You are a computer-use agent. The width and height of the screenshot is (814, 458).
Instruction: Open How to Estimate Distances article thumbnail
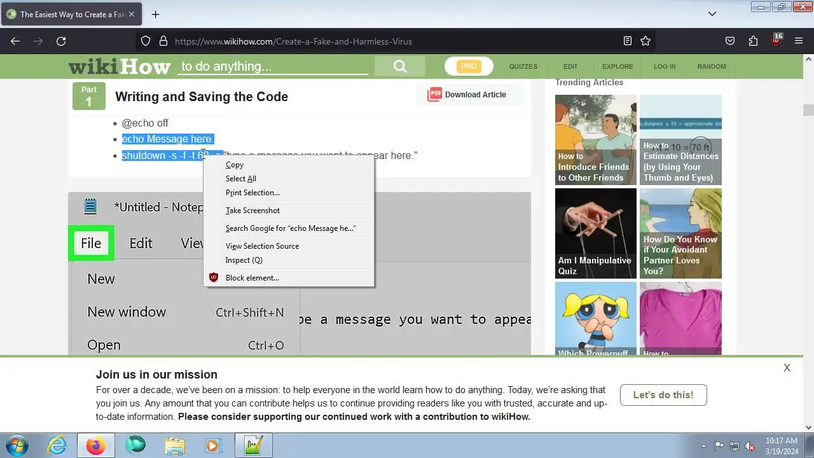click(x=680, y=140)
